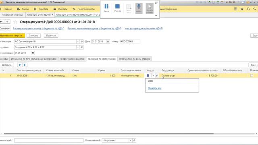Expand the Сотрудник dropdown arrow

pos(78,48)
